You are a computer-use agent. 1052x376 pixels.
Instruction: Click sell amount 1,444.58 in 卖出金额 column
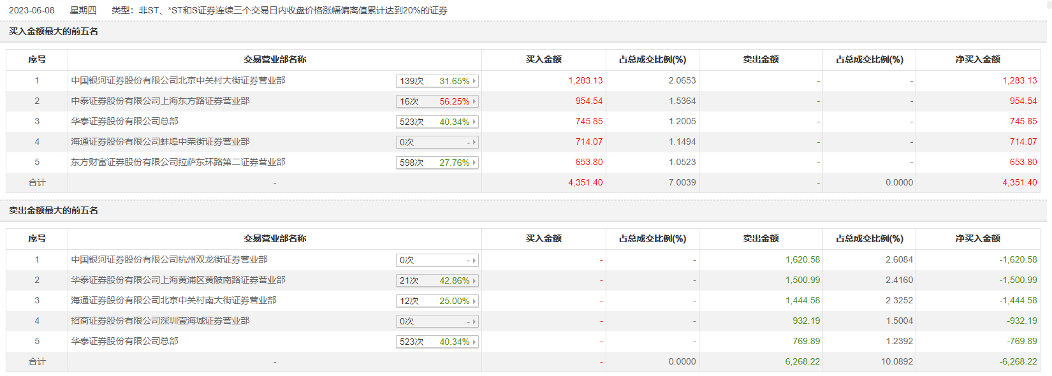pos(803,300)
